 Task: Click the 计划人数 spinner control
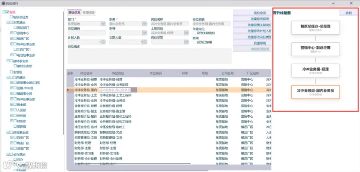pyautogui.click(x=103, y=42)
